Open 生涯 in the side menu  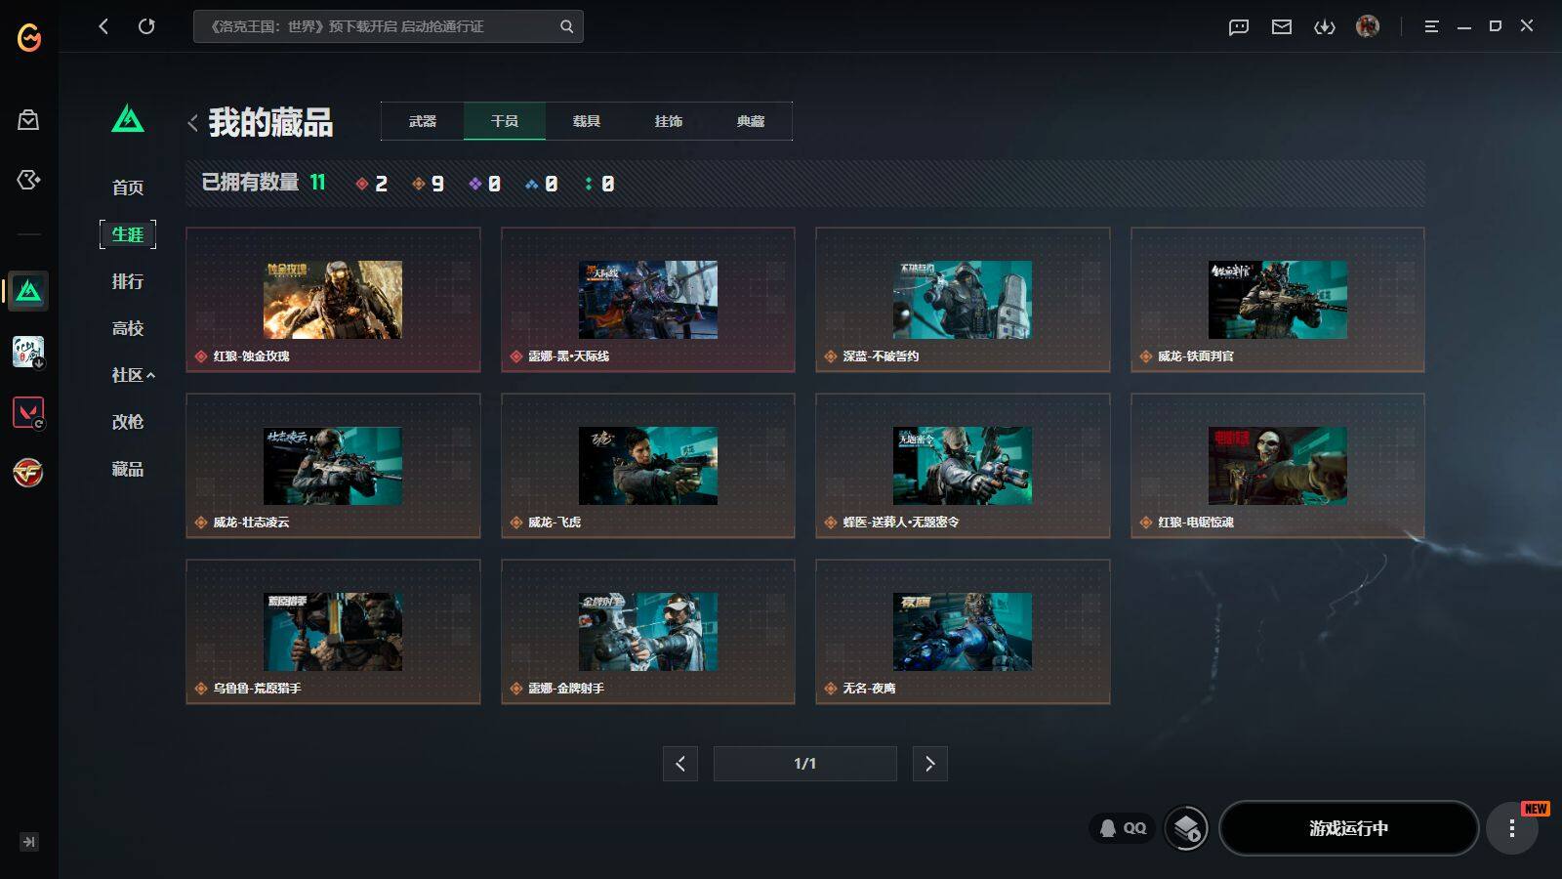(x=128, y=234)
